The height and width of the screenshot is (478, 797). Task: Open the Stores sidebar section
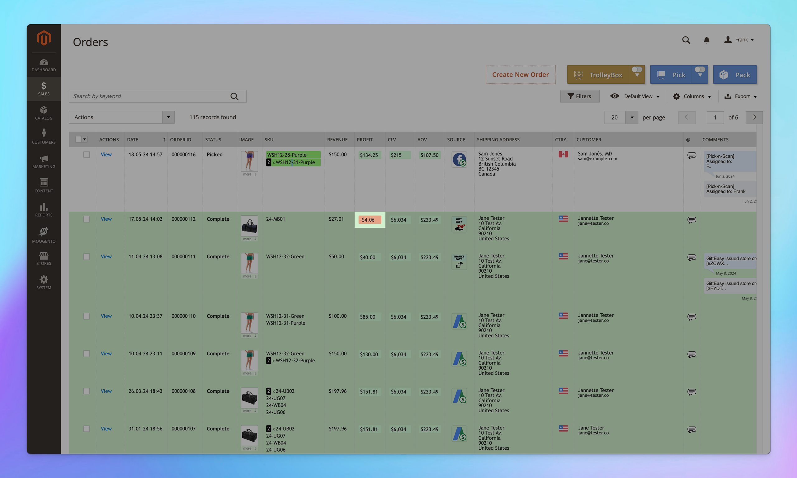pos(44,259)
